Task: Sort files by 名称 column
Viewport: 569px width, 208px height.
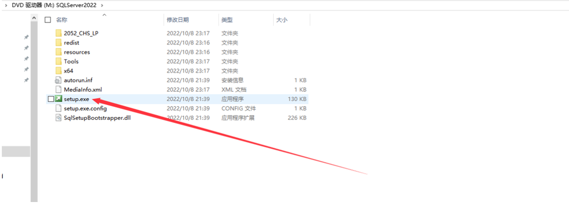Action: (62, 20)
